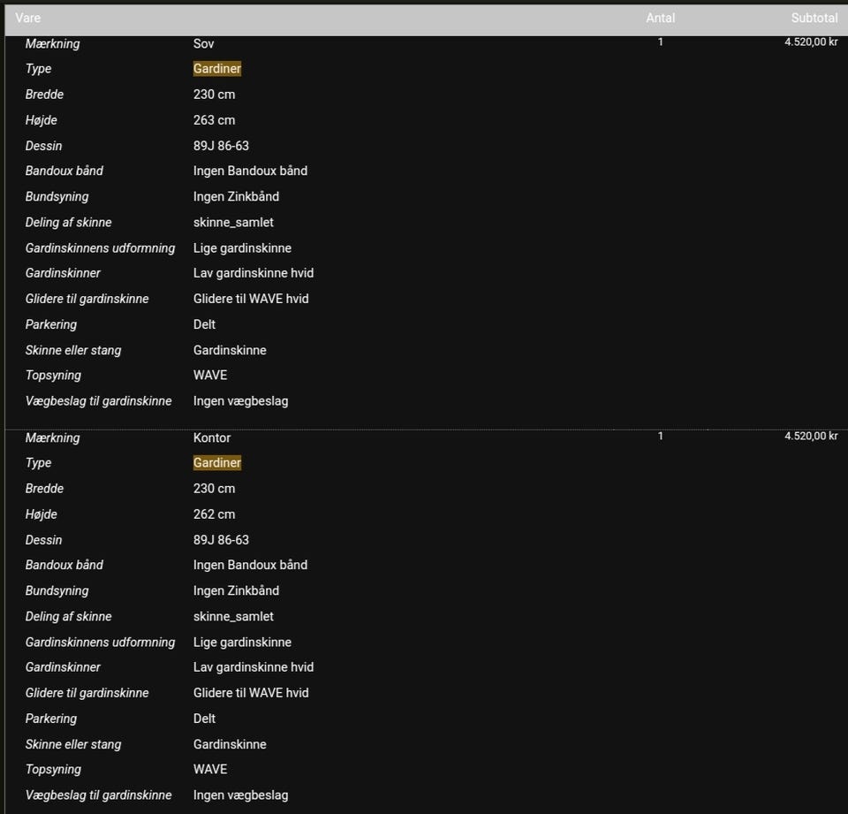Click the Sov item's 4.520,00 kr subtotal
The height and width of the screenshot is (814, 848).
(x=811, y=42)
